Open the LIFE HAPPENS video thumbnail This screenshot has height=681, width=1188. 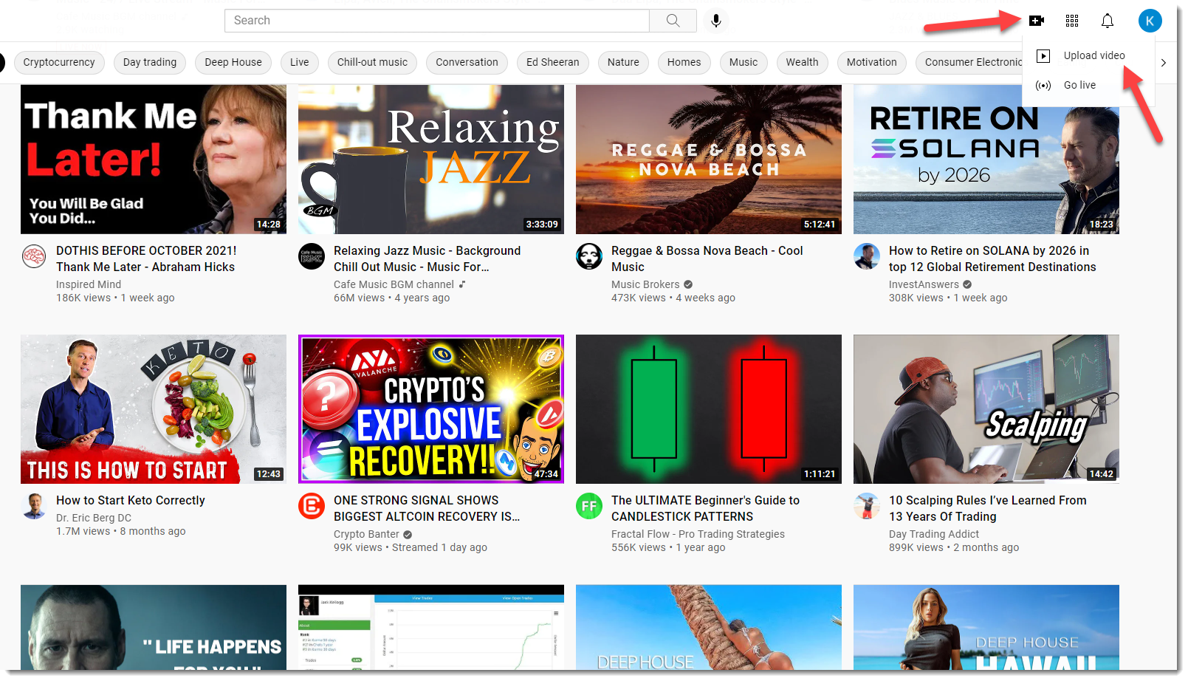[x=154, y=628]
